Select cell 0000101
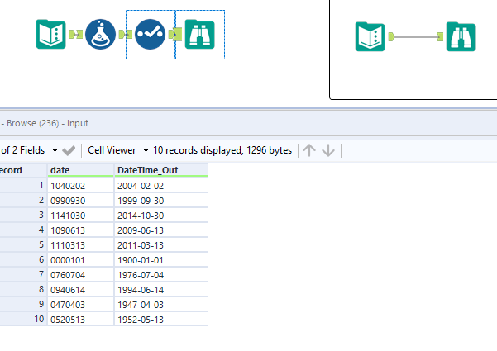This screenshot has height=351, width=497. click(80, 260)
